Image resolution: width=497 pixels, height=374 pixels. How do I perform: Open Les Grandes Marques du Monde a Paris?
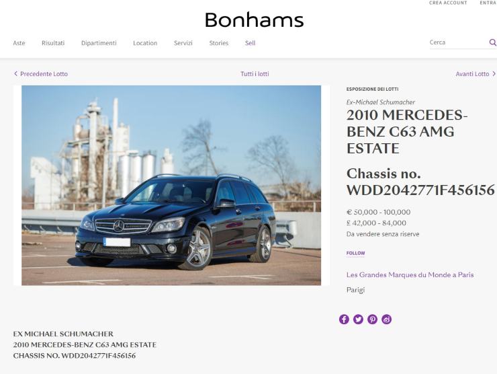click(x=410, y=274)
